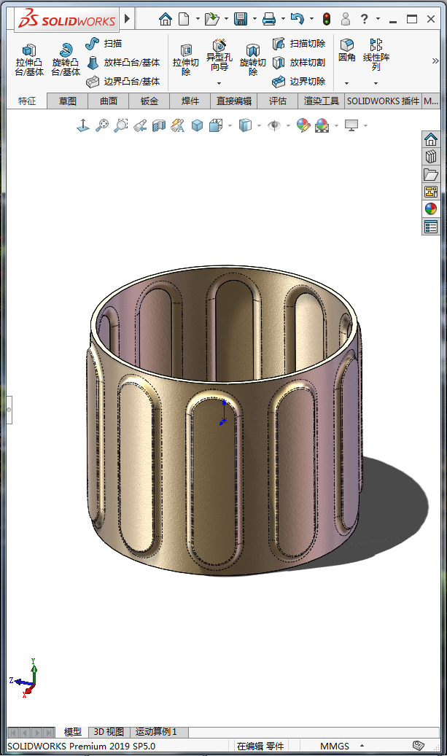Switch to the 直接编辑 tab
This screenshot has width=447, height=756.
coord(234,101)
